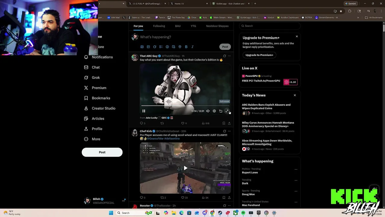
Task: Open Steam from the taskbar
Action: coord(220,213)
